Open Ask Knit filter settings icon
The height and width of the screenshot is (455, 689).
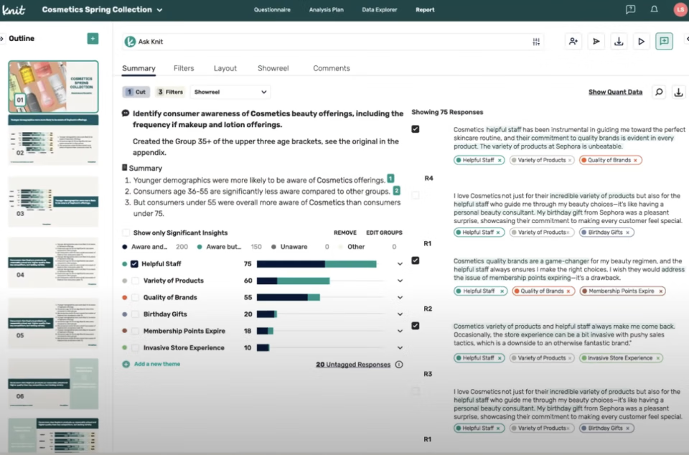click(x=536, y=42)
